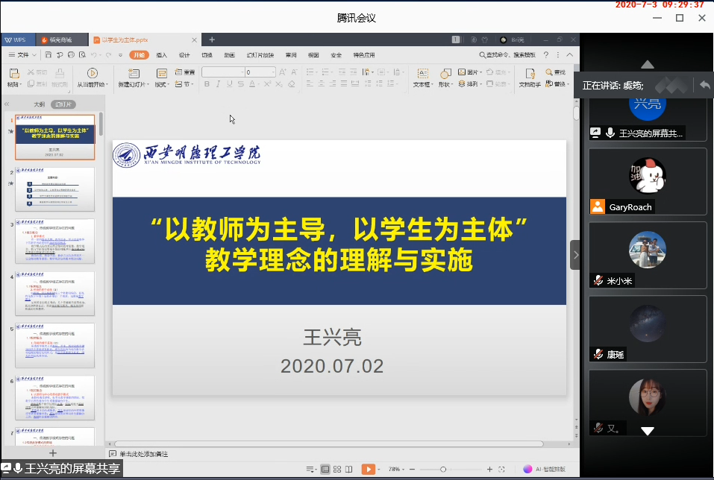This screenshot has height=480, width=714.
Task: Open the 插入 ribbon tab
Action: click(x=162, y=54)
